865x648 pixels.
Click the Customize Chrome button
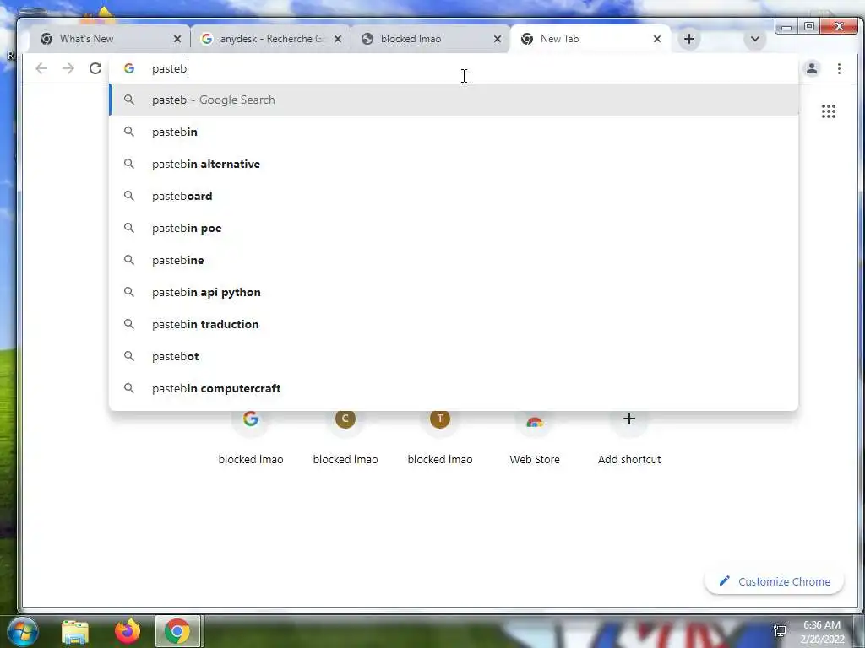pos(774,581)
